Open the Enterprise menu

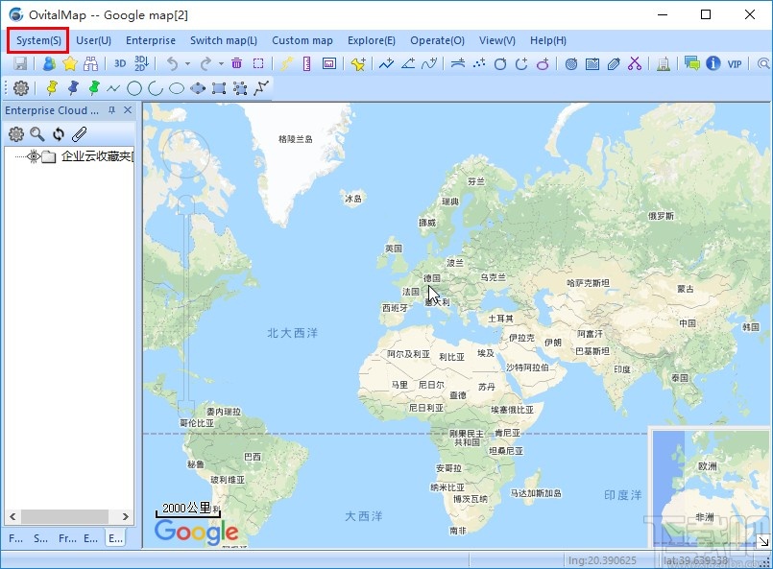(x=151, y=40)
